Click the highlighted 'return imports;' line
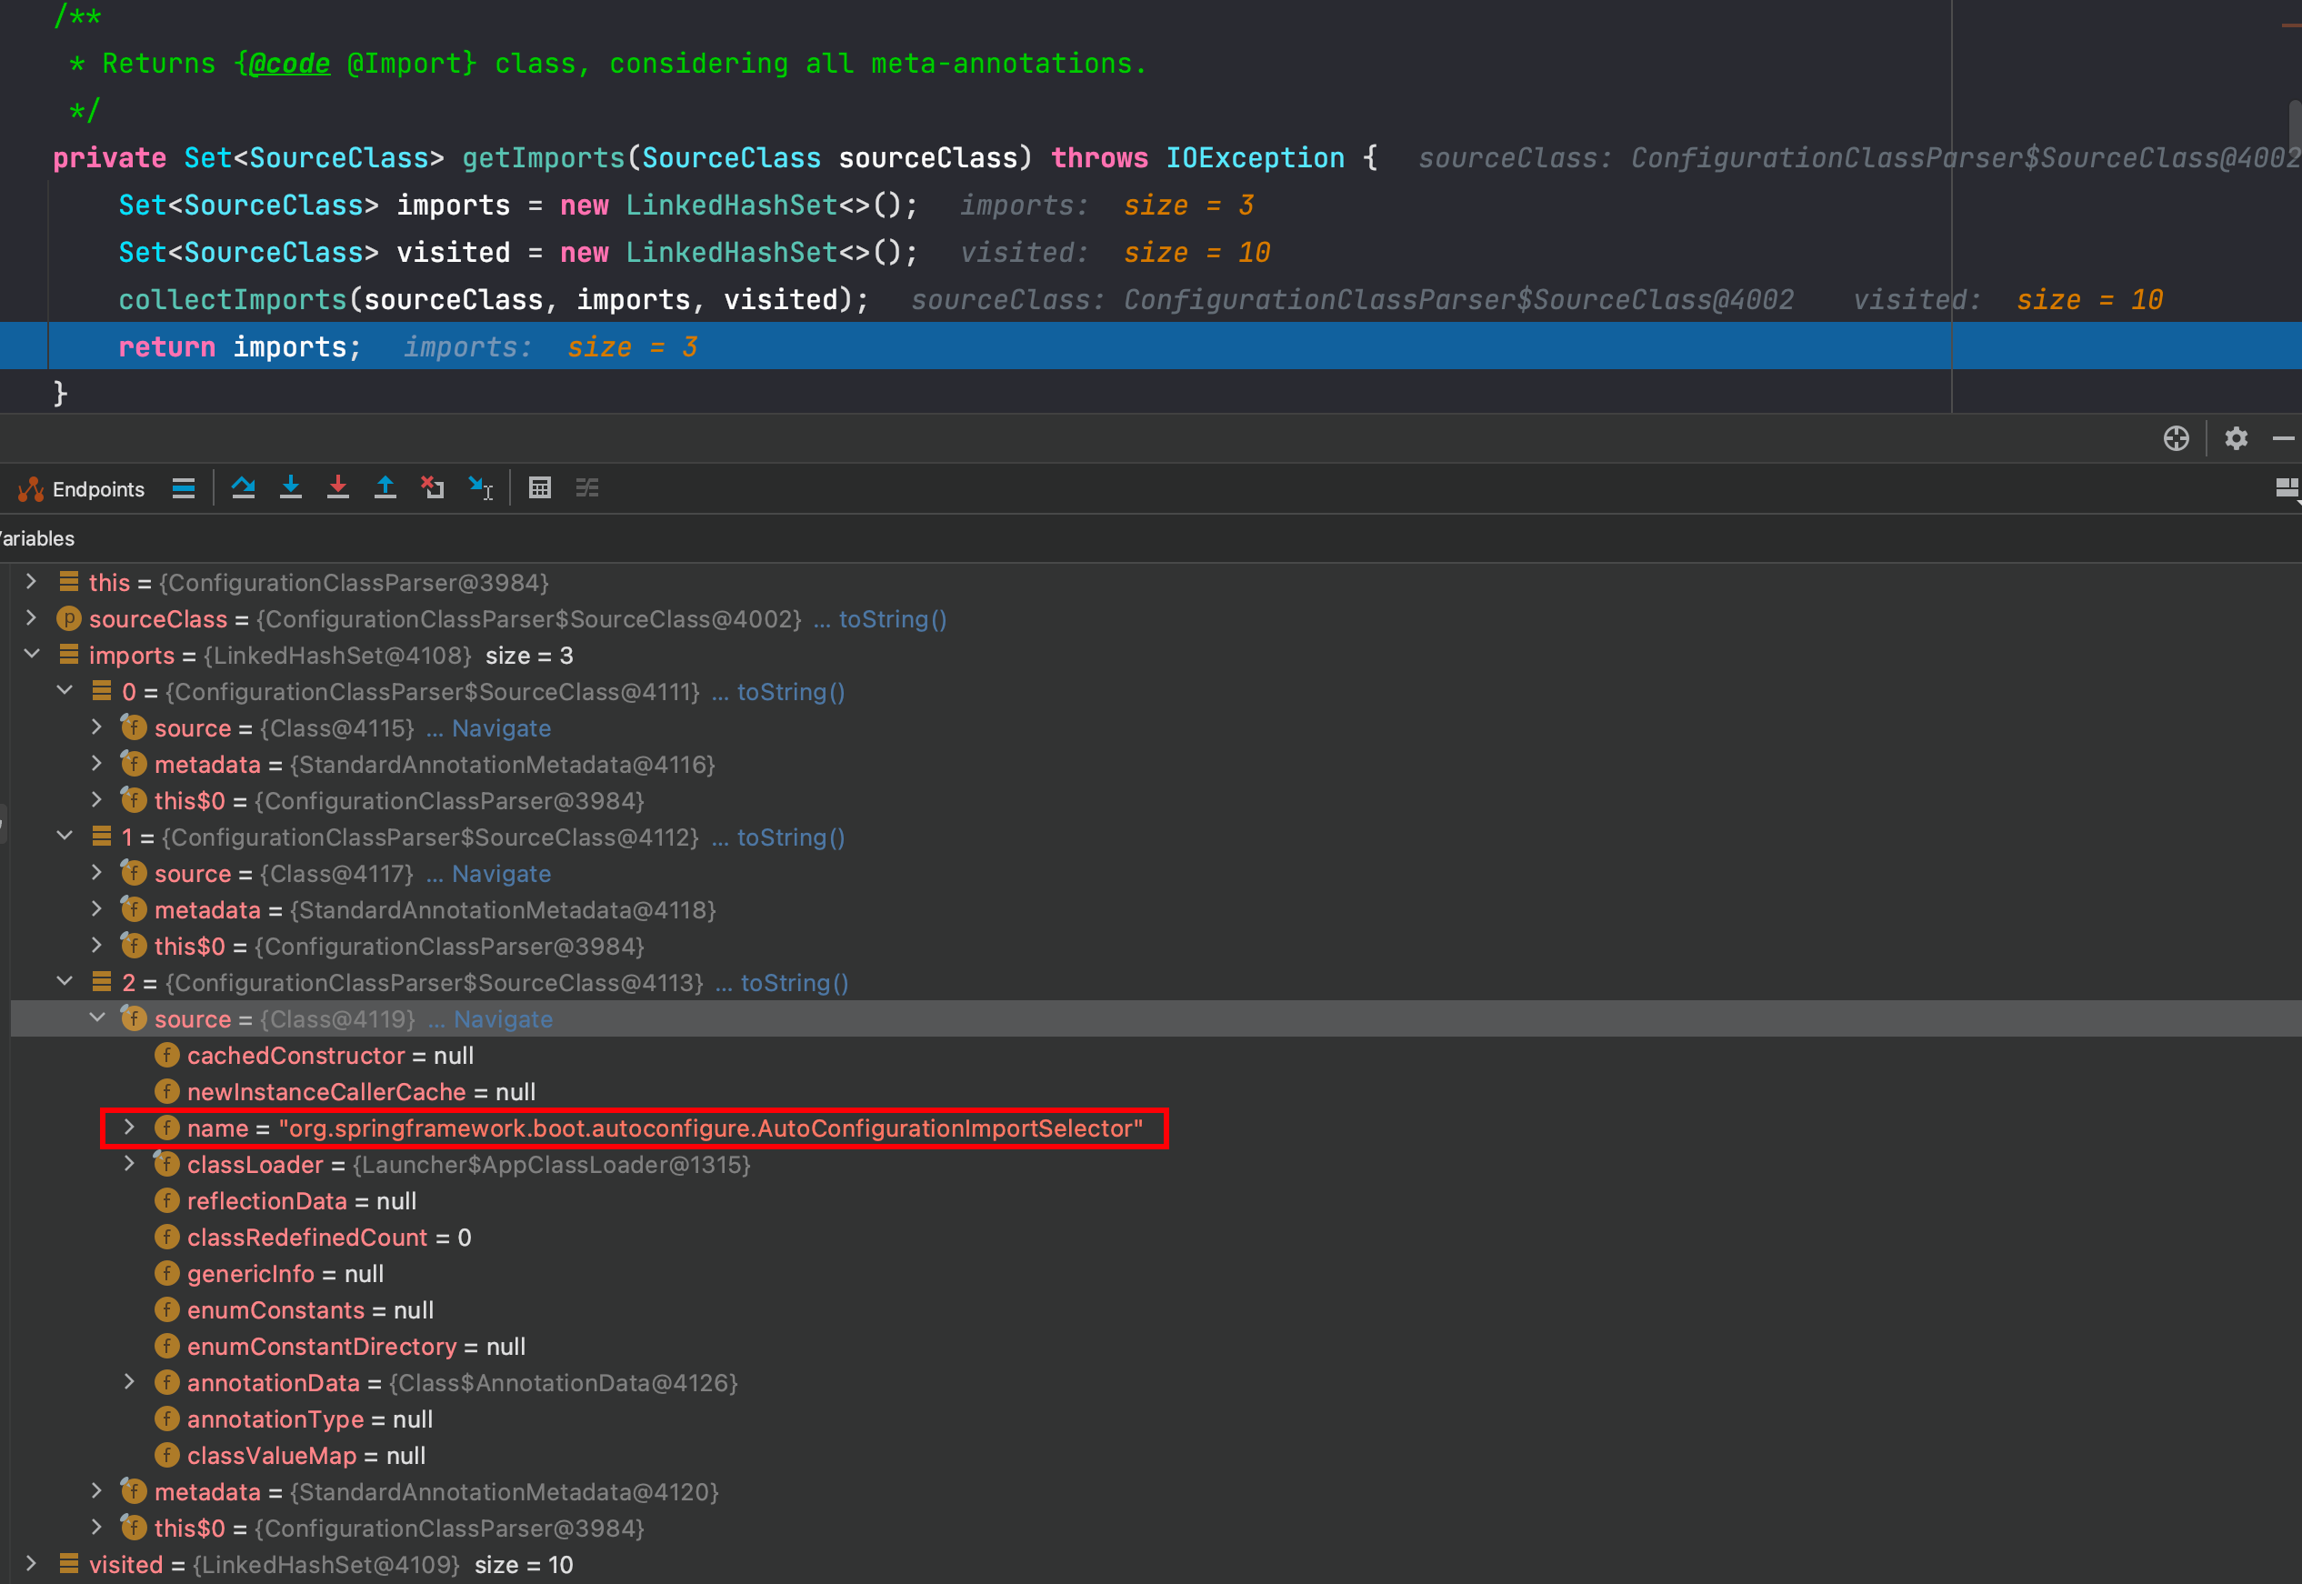The height and width of the screenshot is (1584, 2302). click(x=1151, y=346)
